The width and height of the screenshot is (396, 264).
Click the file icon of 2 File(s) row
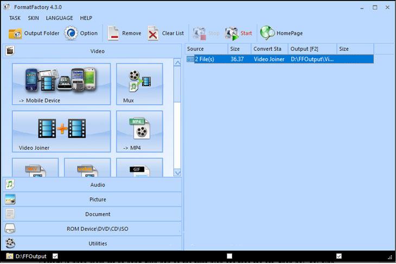pos(190,59)
